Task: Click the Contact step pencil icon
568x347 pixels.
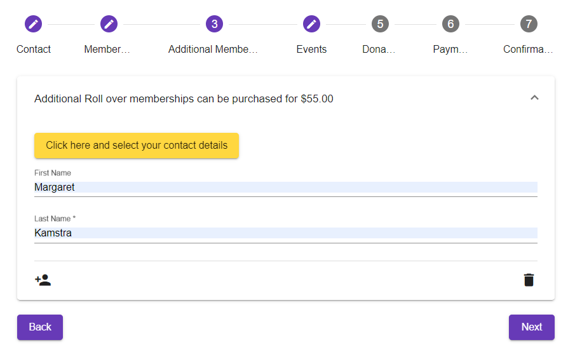Action: (x=33, y=24)
